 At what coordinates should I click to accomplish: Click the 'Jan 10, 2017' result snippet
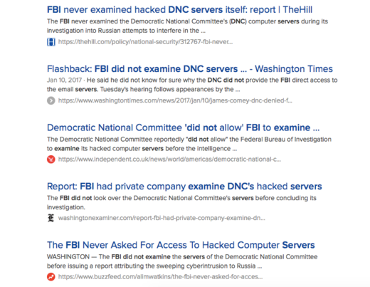192,85
